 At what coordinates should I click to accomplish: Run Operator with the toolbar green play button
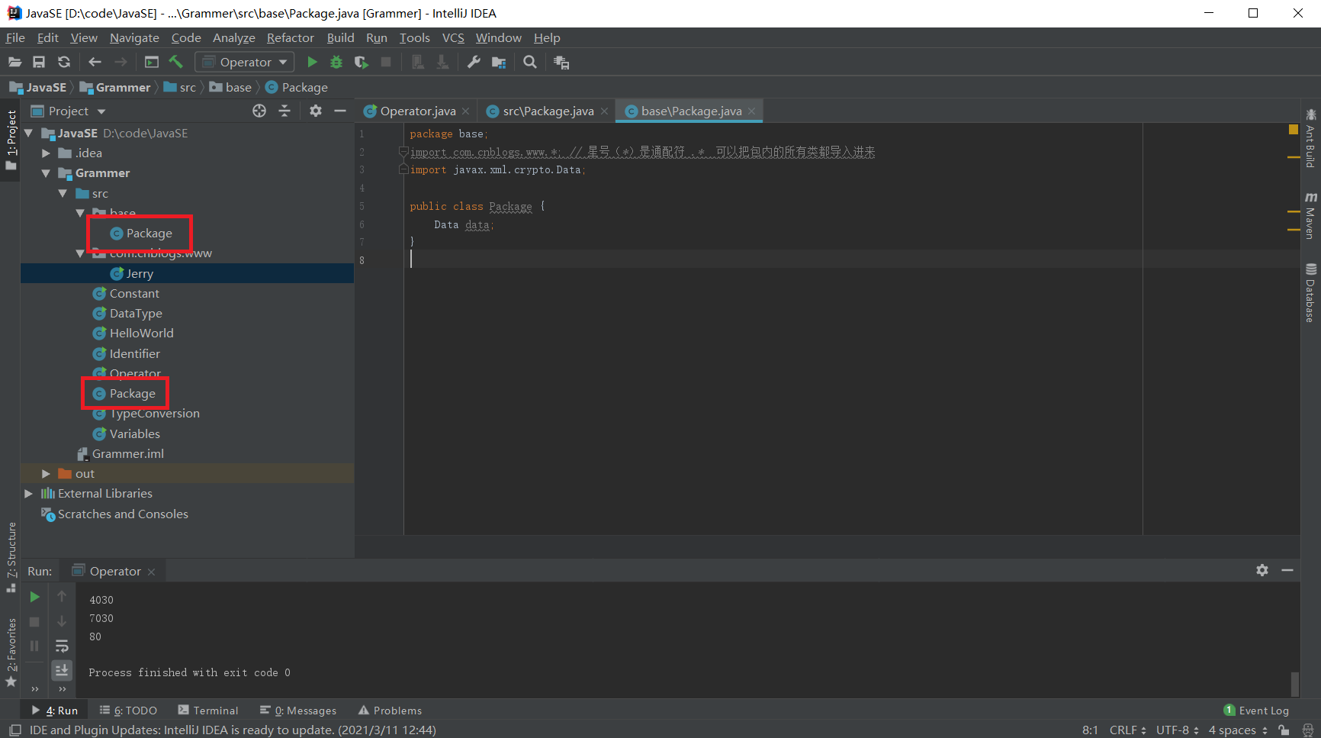pyautogui.click(x=312, y=63)
